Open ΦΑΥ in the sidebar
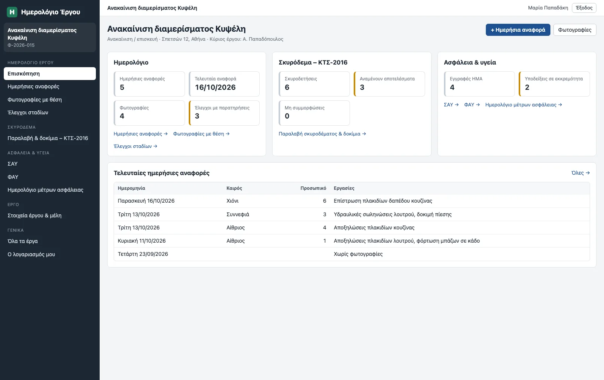Viewport: 604px width, 380px height. pyautogui.click(x=50, y=177)
